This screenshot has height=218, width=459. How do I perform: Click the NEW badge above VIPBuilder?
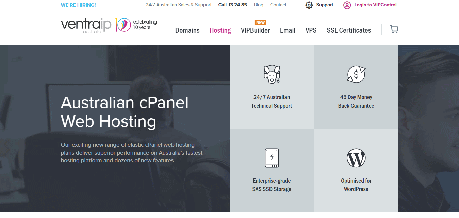tap(260, 22)
